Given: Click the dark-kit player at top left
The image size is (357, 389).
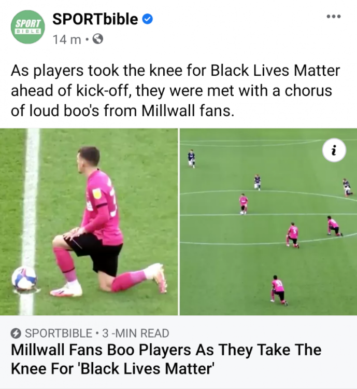Looking at the screenshot, I should [191, 159].
